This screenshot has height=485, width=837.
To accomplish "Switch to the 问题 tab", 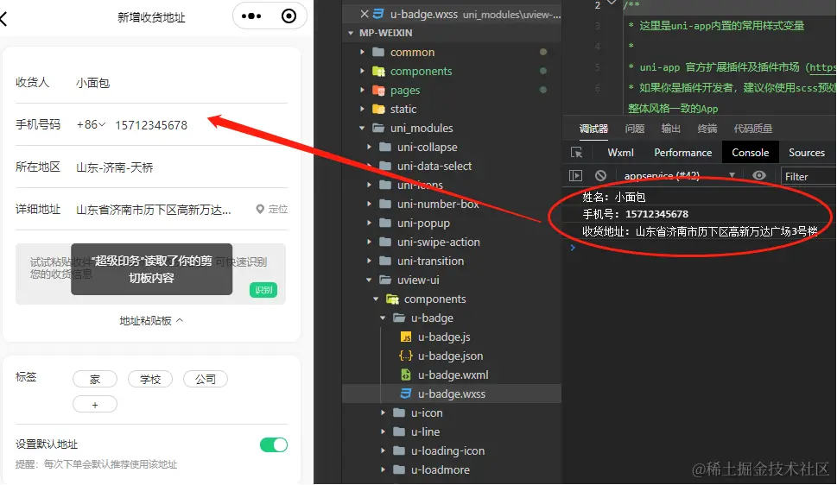I will click(x=635, y=129).
